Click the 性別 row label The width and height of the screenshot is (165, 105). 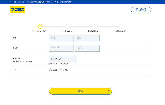pos(14,69)
